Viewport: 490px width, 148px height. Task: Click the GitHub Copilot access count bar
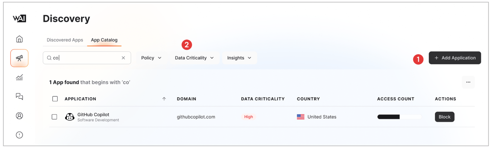coord(399,117)
